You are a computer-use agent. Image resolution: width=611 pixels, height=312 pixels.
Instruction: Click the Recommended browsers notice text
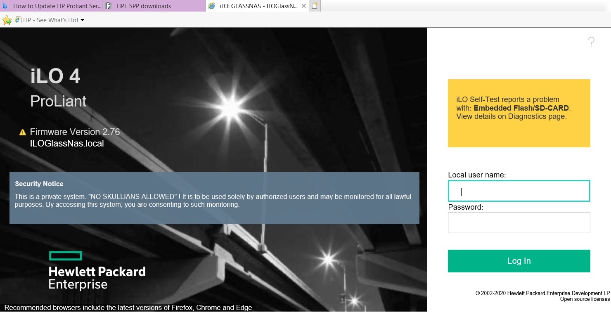click(x=128, y=307)
